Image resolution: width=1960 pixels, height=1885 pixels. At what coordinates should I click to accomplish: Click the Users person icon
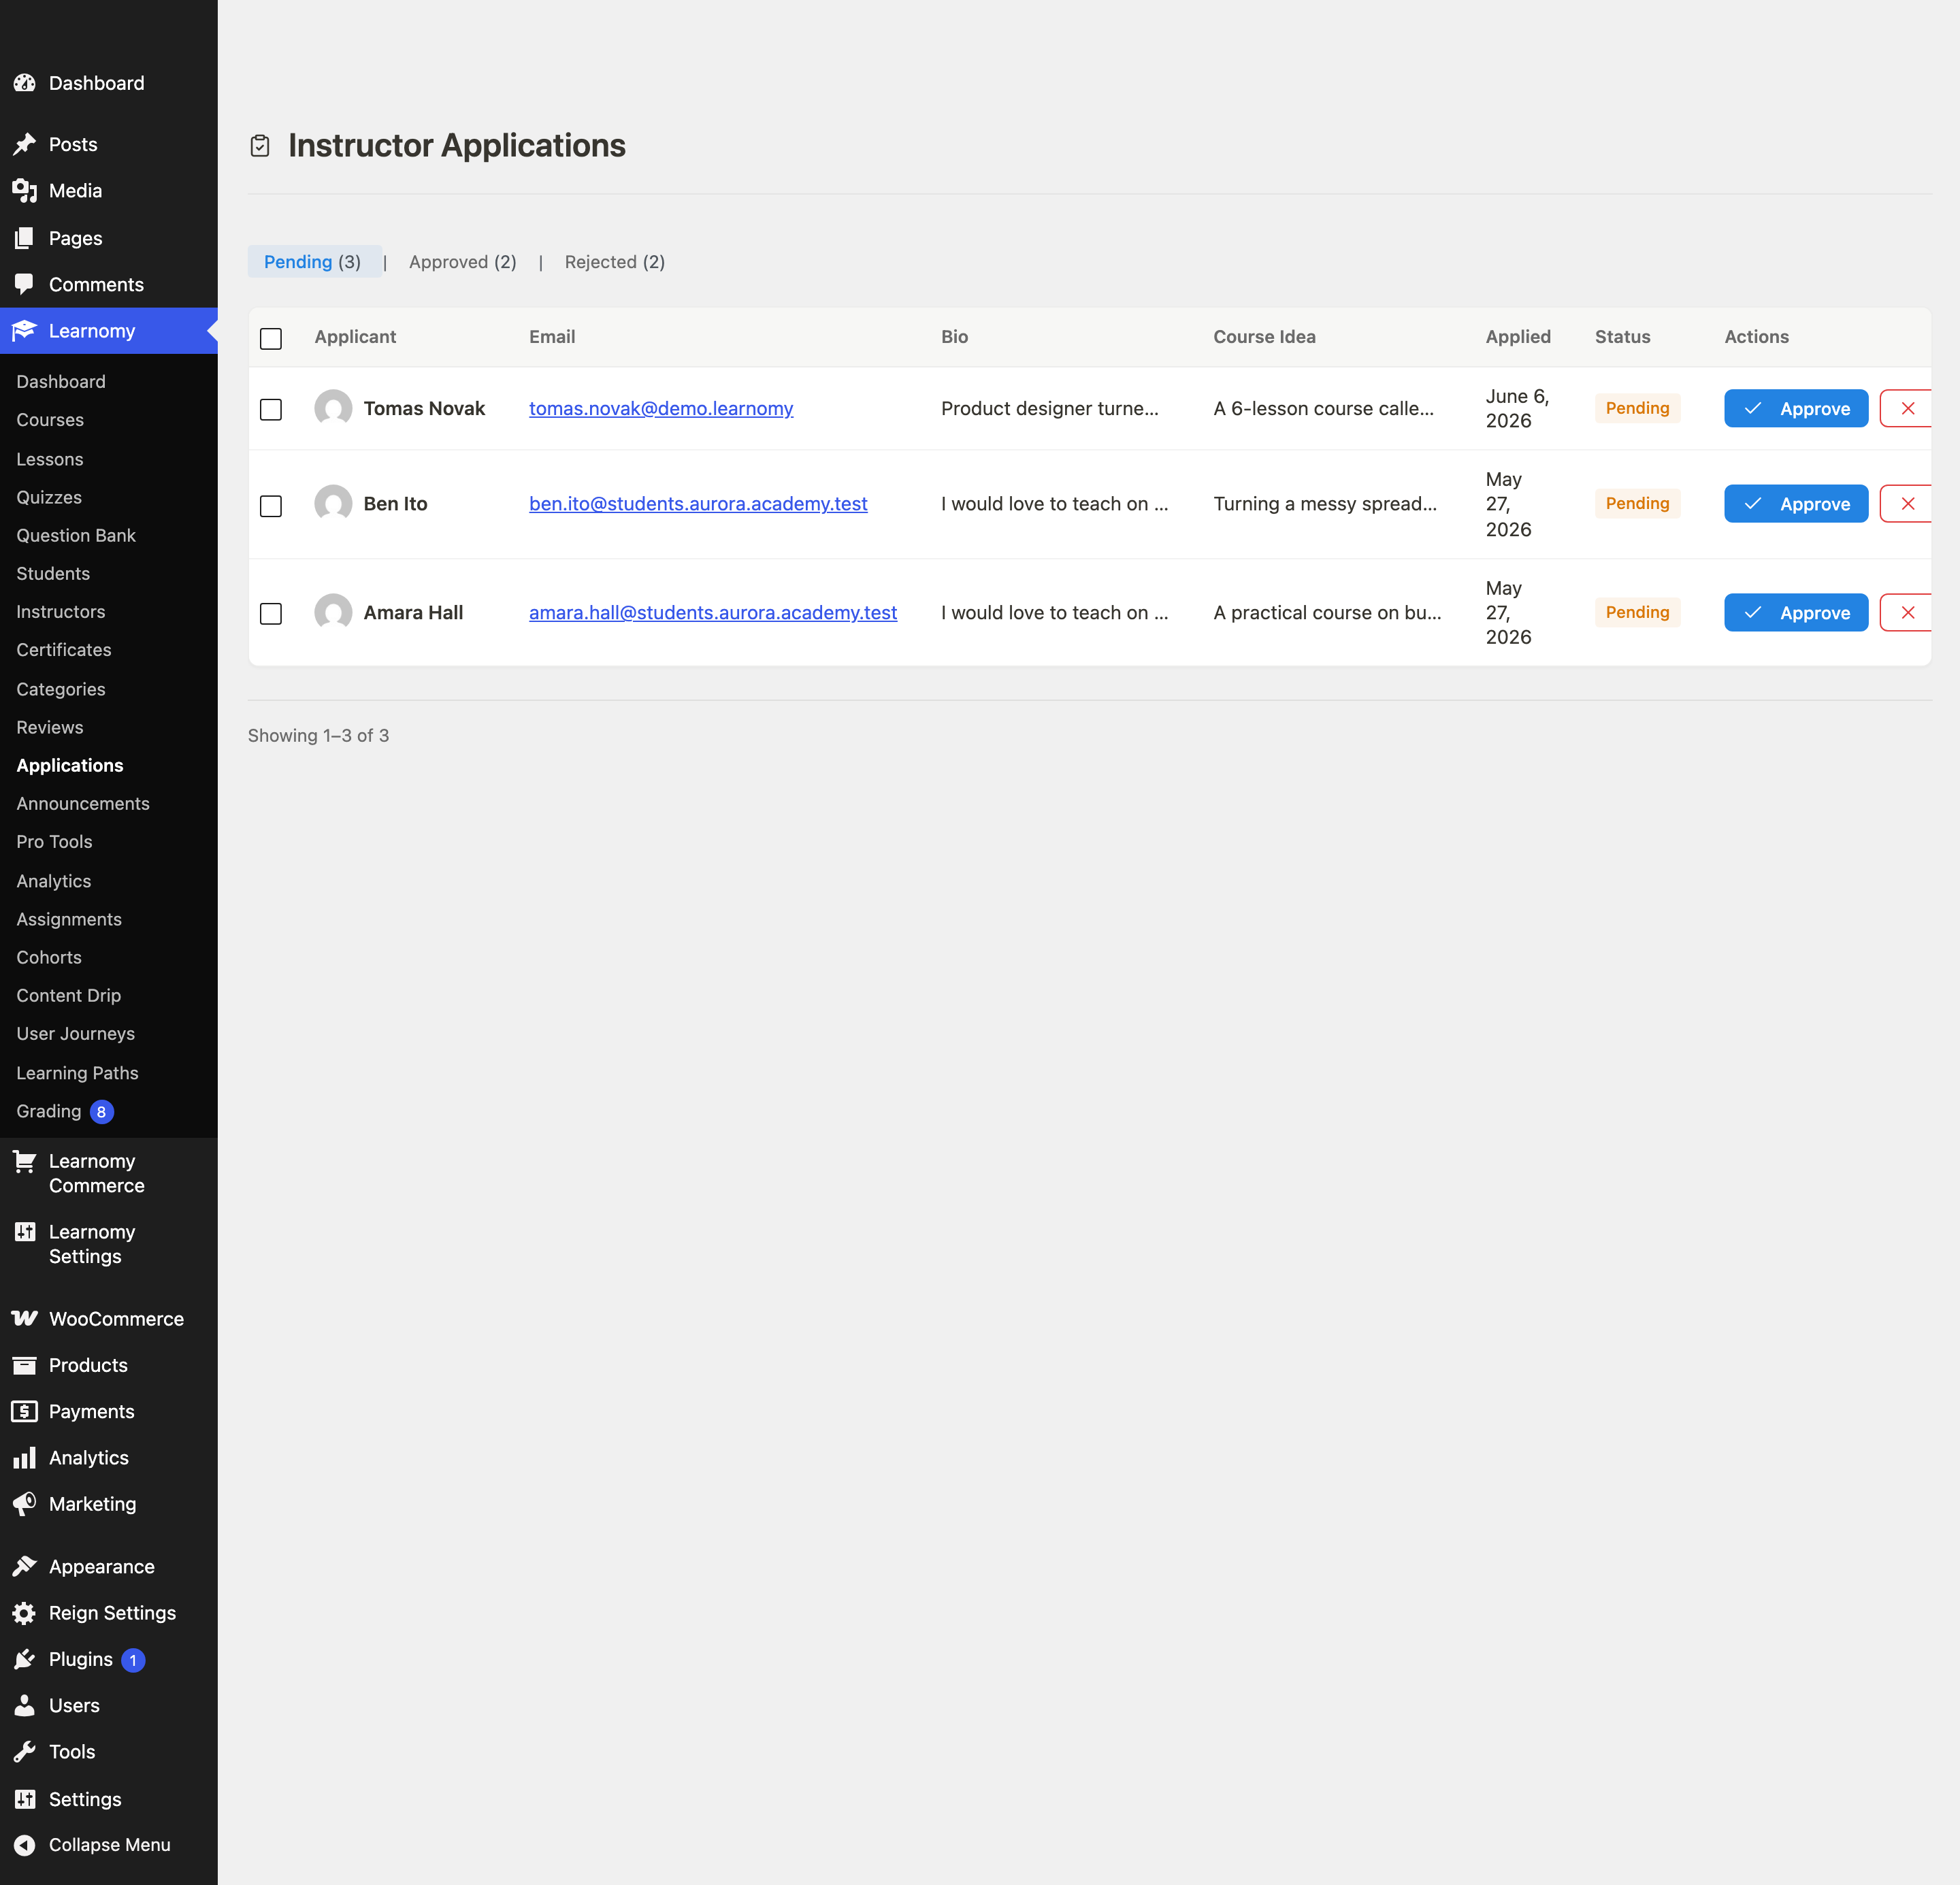(x=25, y=1706)
